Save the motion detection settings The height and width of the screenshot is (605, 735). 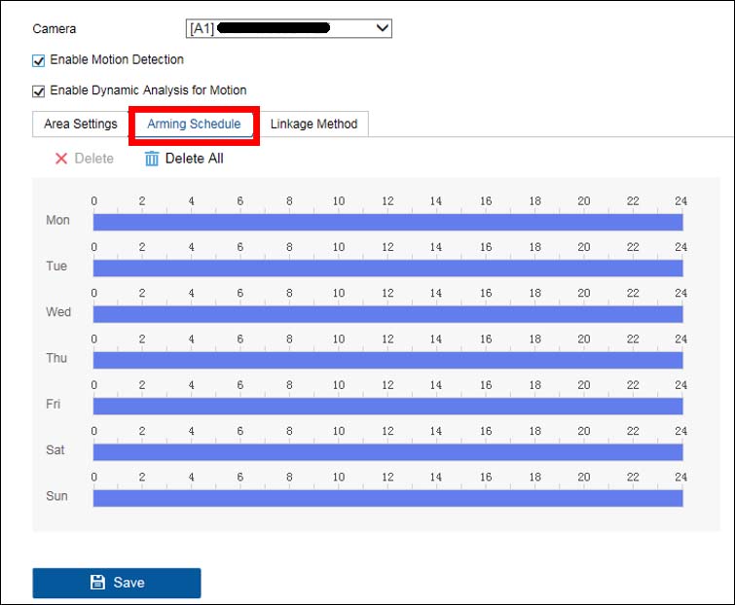(x=117, y=583)
